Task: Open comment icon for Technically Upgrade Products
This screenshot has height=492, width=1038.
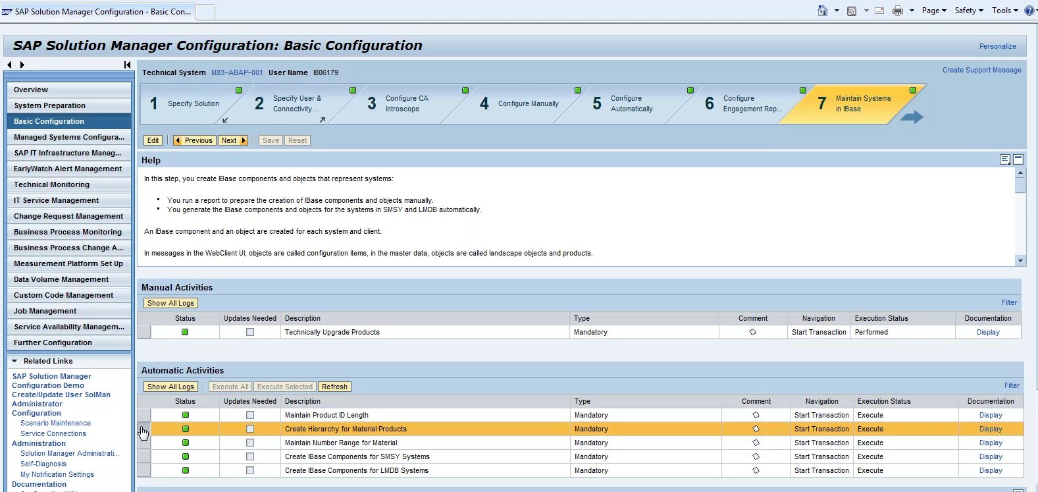Action: pos(752,332)
